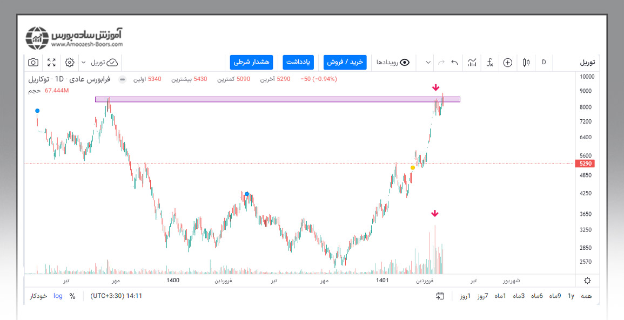
Task: Expand the dropdown arrow beside undo button
Action: coord(428,63)
